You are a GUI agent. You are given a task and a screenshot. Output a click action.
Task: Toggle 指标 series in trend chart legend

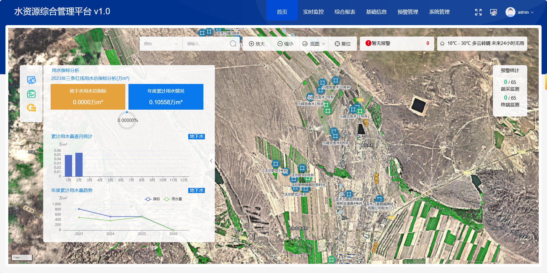(152, 199)
